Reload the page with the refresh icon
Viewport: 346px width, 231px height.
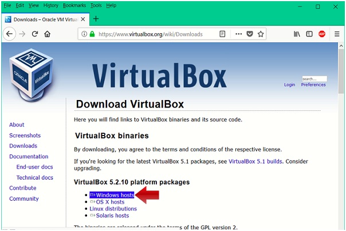(35, 34)
